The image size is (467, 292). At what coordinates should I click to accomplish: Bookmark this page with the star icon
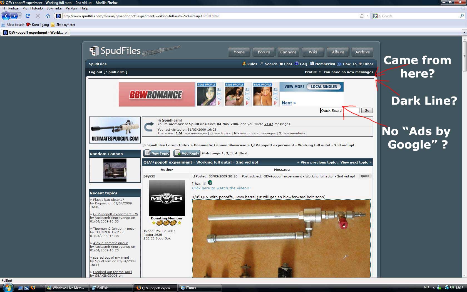[362, 16]
